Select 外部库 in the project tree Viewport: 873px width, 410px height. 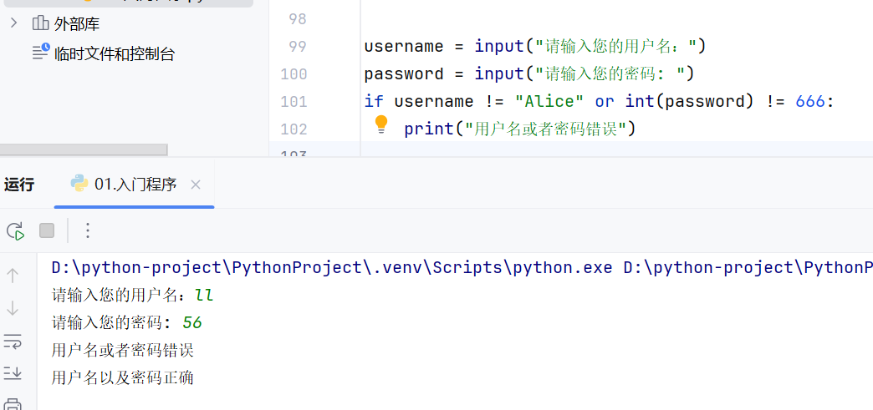[77, 24]
